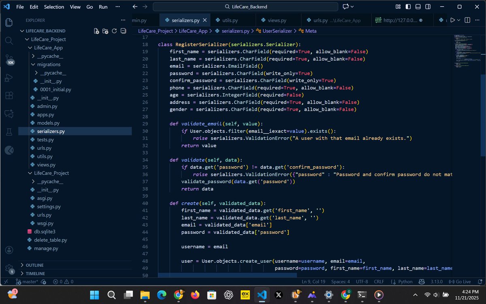Toggle the primary side bar visibility

[x=408, y=6]
